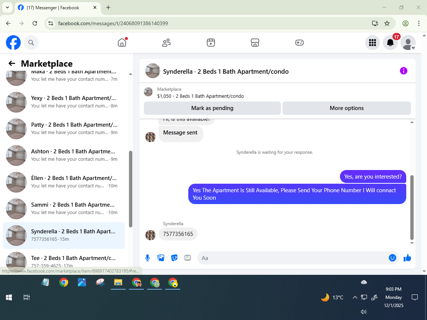Screen dimensions: 427x320
Task: Open the Facebook home logo
Action: (13, 43)
